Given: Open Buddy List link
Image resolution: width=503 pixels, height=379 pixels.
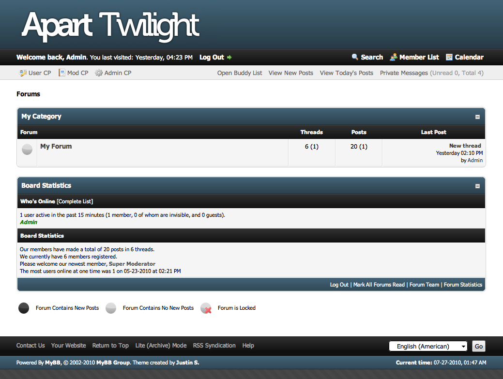Looking at the screenshot, I should pyautogui.click(x=240, y=73).
